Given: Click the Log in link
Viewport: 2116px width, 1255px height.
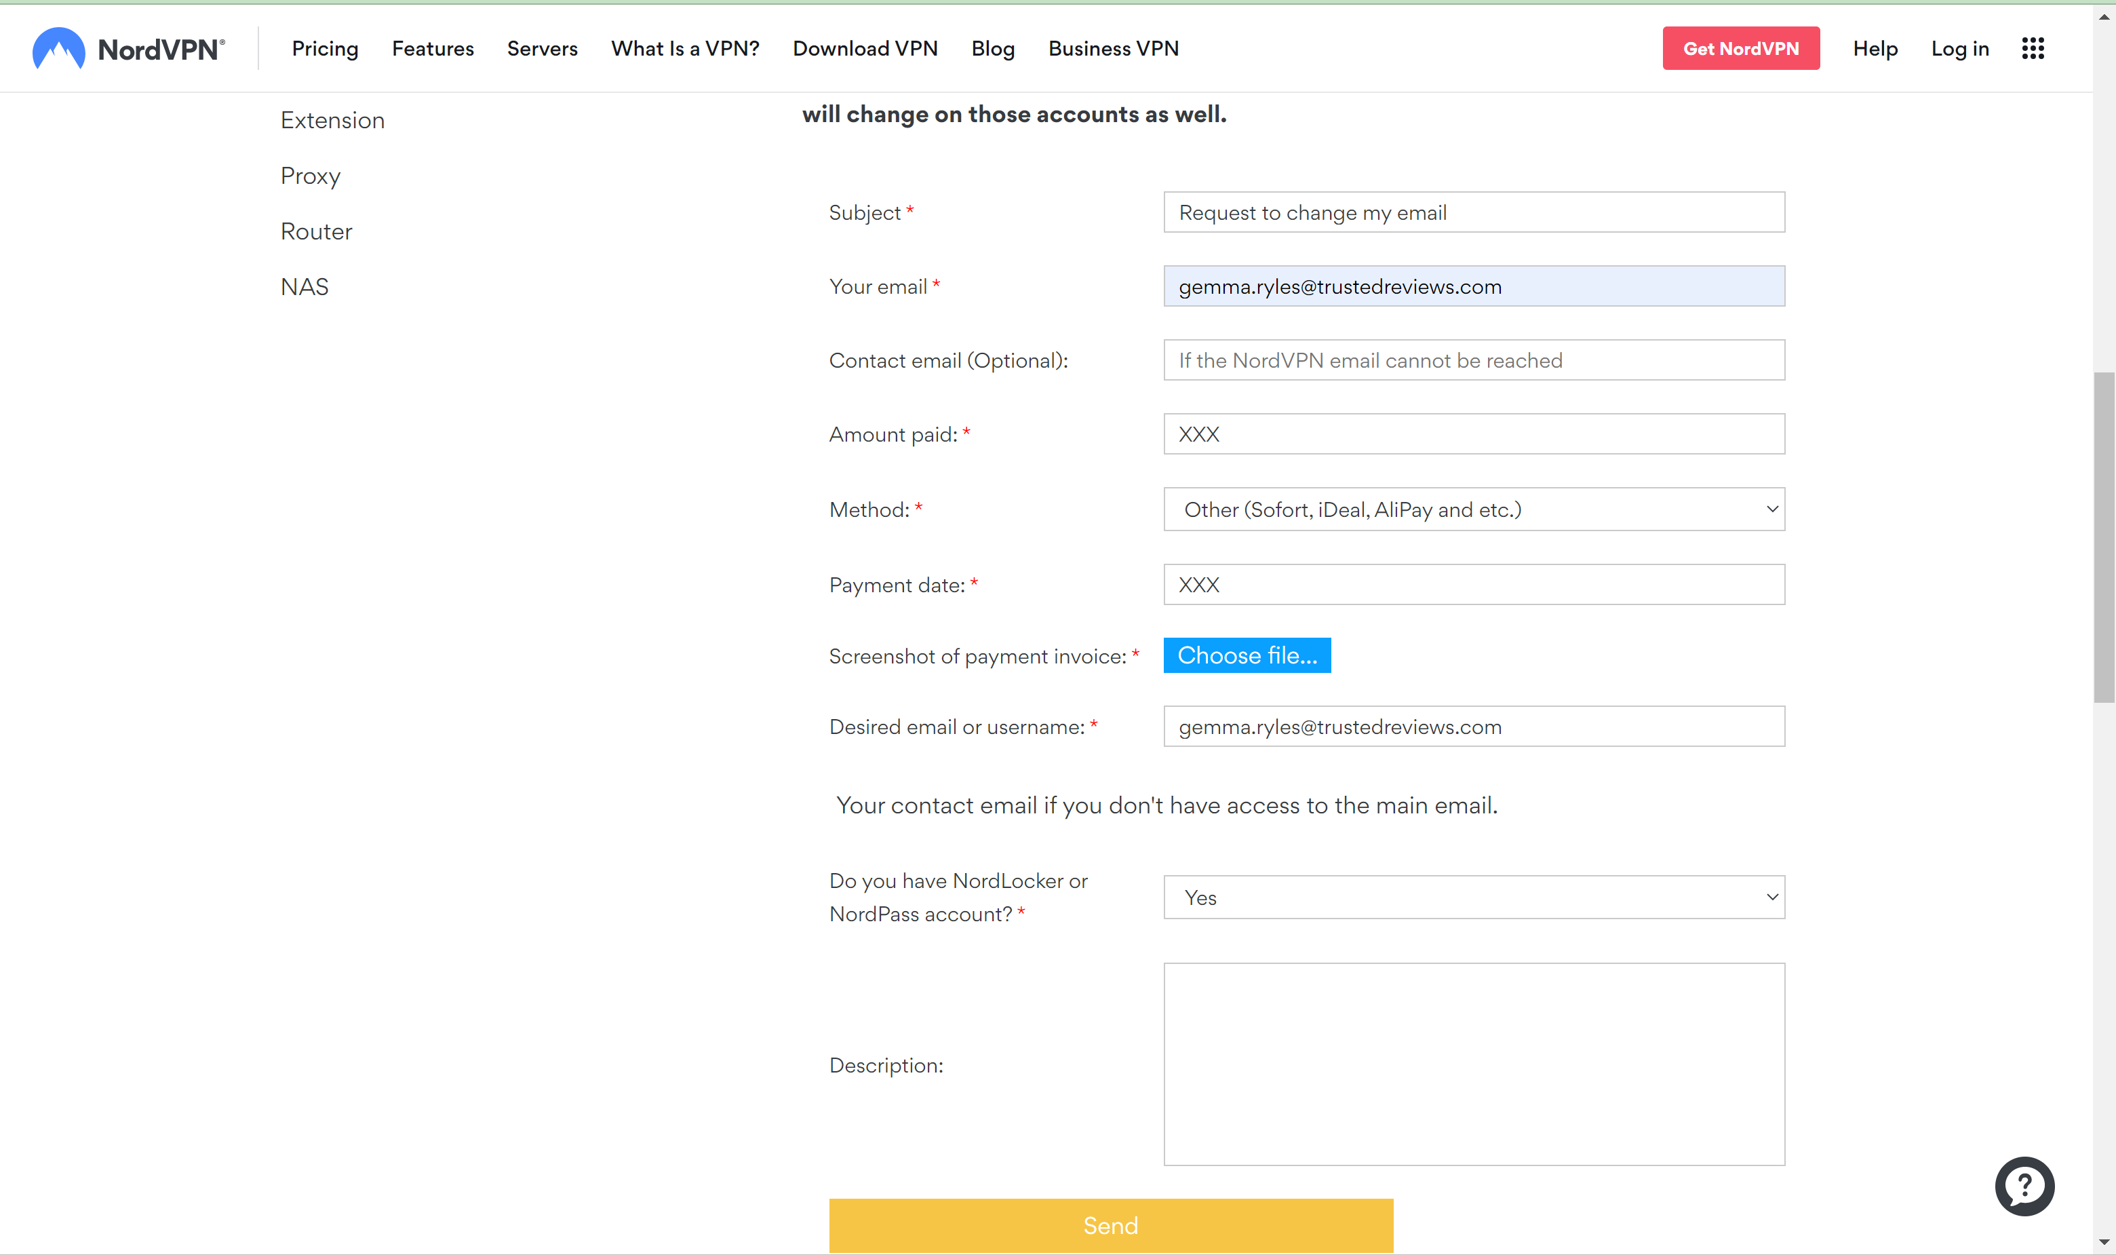Looking at the screenshot, I should [1961, 48].
